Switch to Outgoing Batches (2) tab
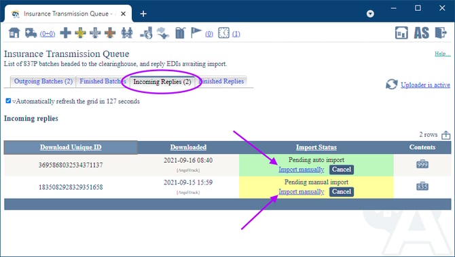 [x=43, y=81]
